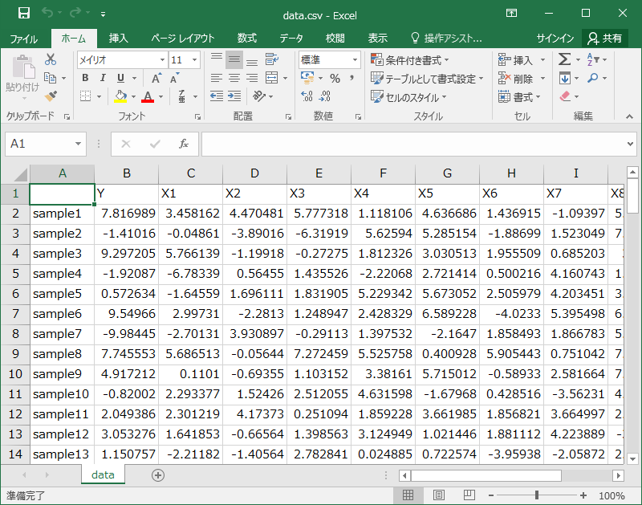
Task: Open the font name メイリオ dropdown
Action: tap(162, 59)
